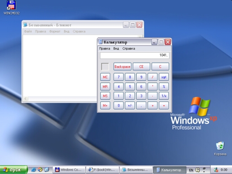Click digit 8 on calculator

click(x=130, y=77)
